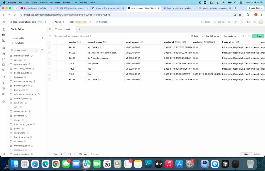Click the New table button

pyautogui.click(x=27, y=43)
